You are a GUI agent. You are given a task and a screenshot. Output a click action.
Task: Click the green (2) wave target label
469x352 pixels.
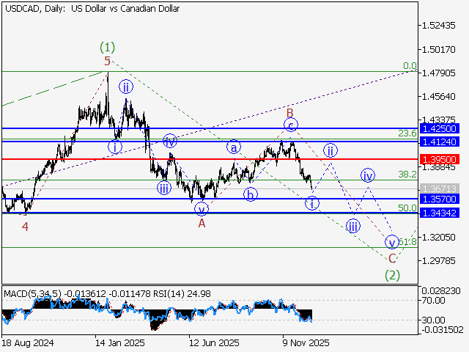[x=393, y=275]
